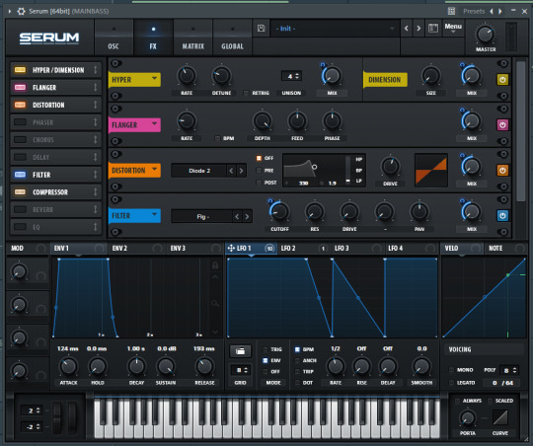Screen dimensions: 533x446
Task: Enable LEGATO voicing checkbox
Action: click(x=451, y=383)
